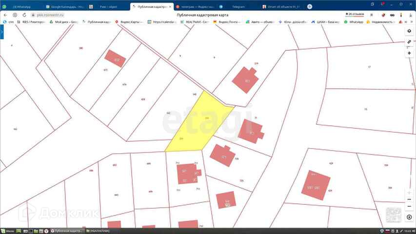Open the QR code map thumbnail
416x234 pixels.
pyautogui.click(x=394, y=215)
